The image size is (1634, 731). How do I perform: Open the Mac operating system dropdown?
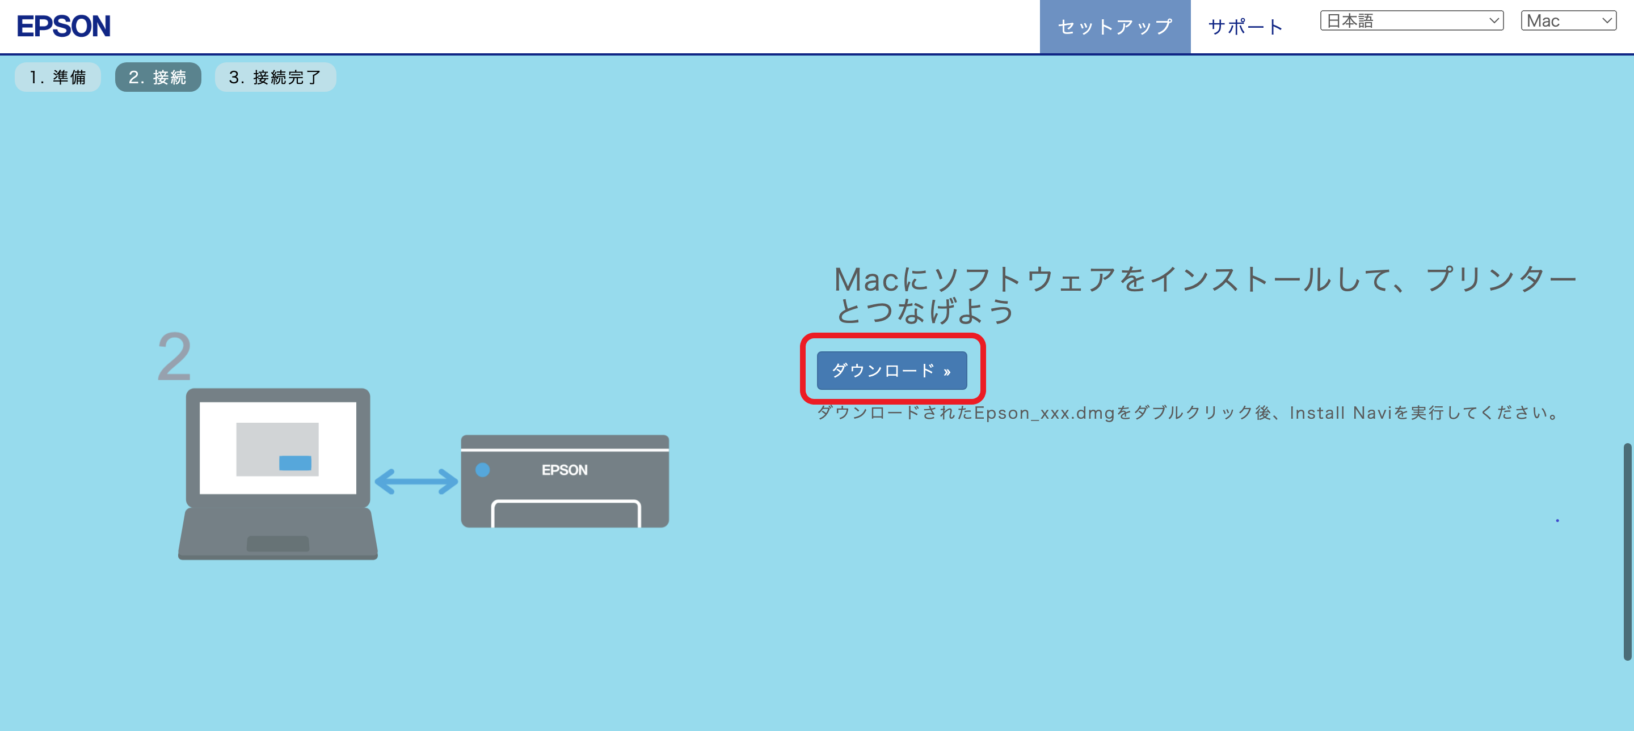pyautogui.click(x=1568, y=21)
